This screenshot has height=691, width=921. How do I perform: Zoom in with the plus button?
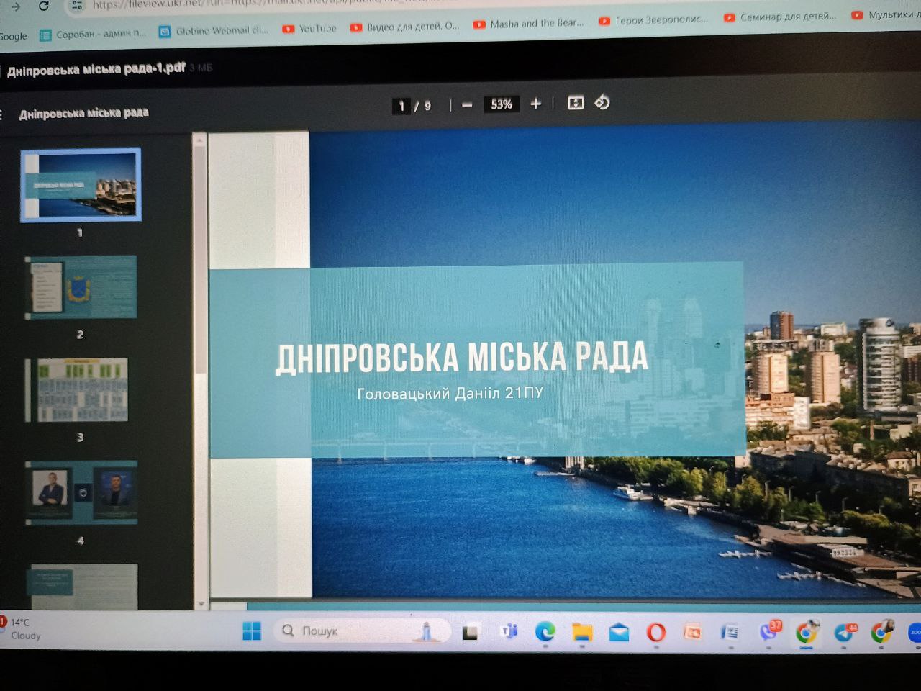(x=535, y=104)
